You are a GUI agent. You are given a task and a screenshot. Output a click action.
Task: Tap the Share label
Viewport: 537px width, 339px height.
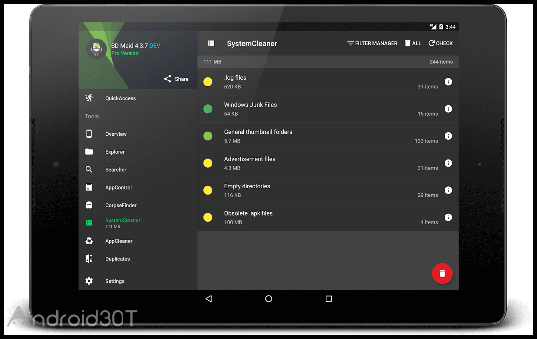point(181,79)
